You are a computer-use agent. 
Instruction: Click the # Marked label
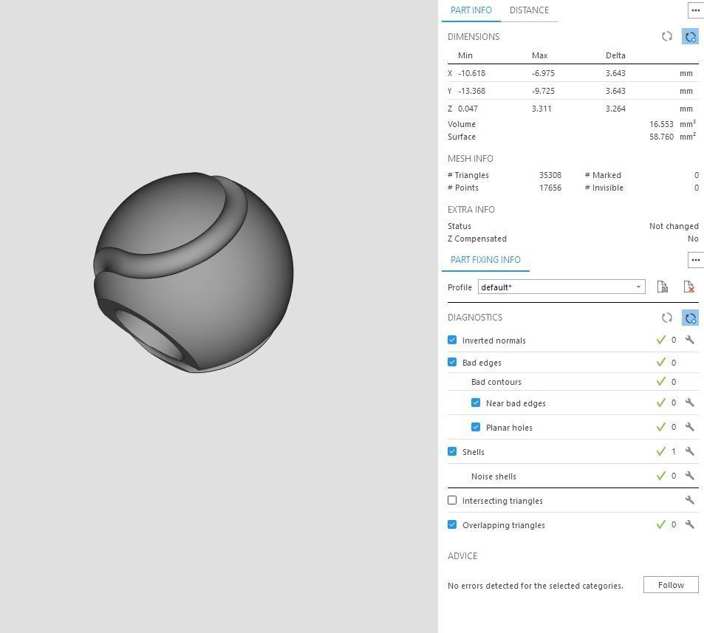[x=603, y=175]
